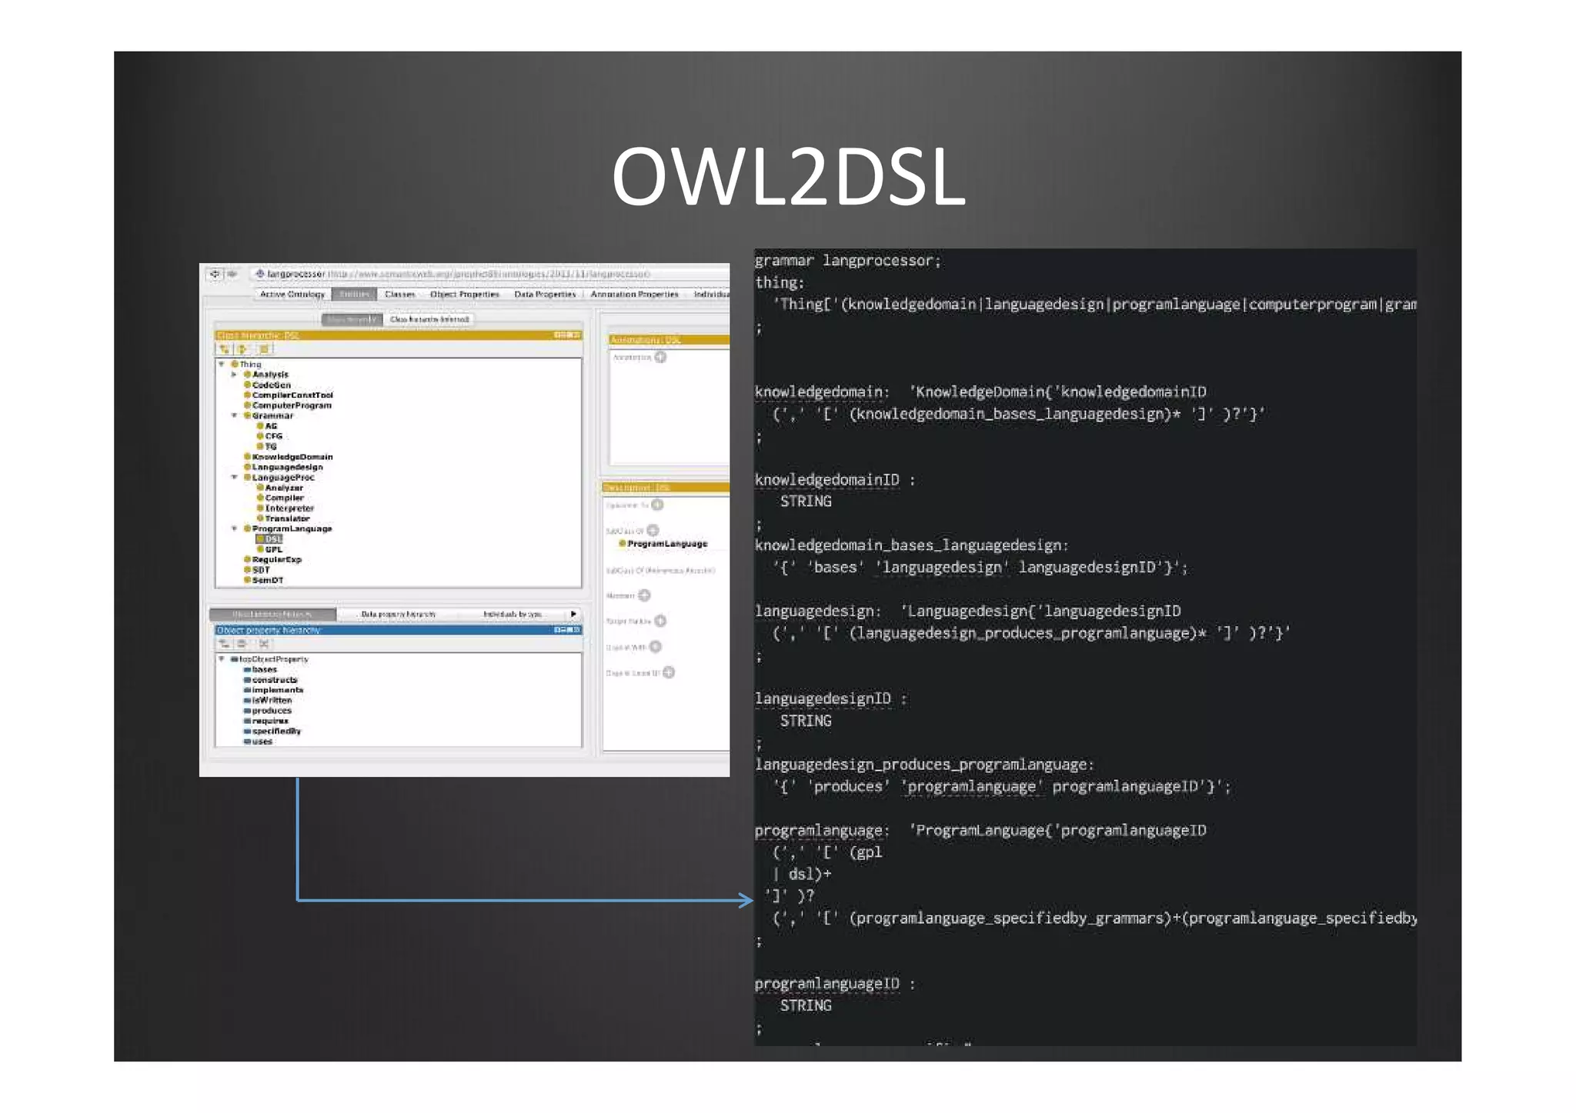Select the DSL class in the hierarchy
Screen dimensions: 1576x1113
tap(269, 539)
